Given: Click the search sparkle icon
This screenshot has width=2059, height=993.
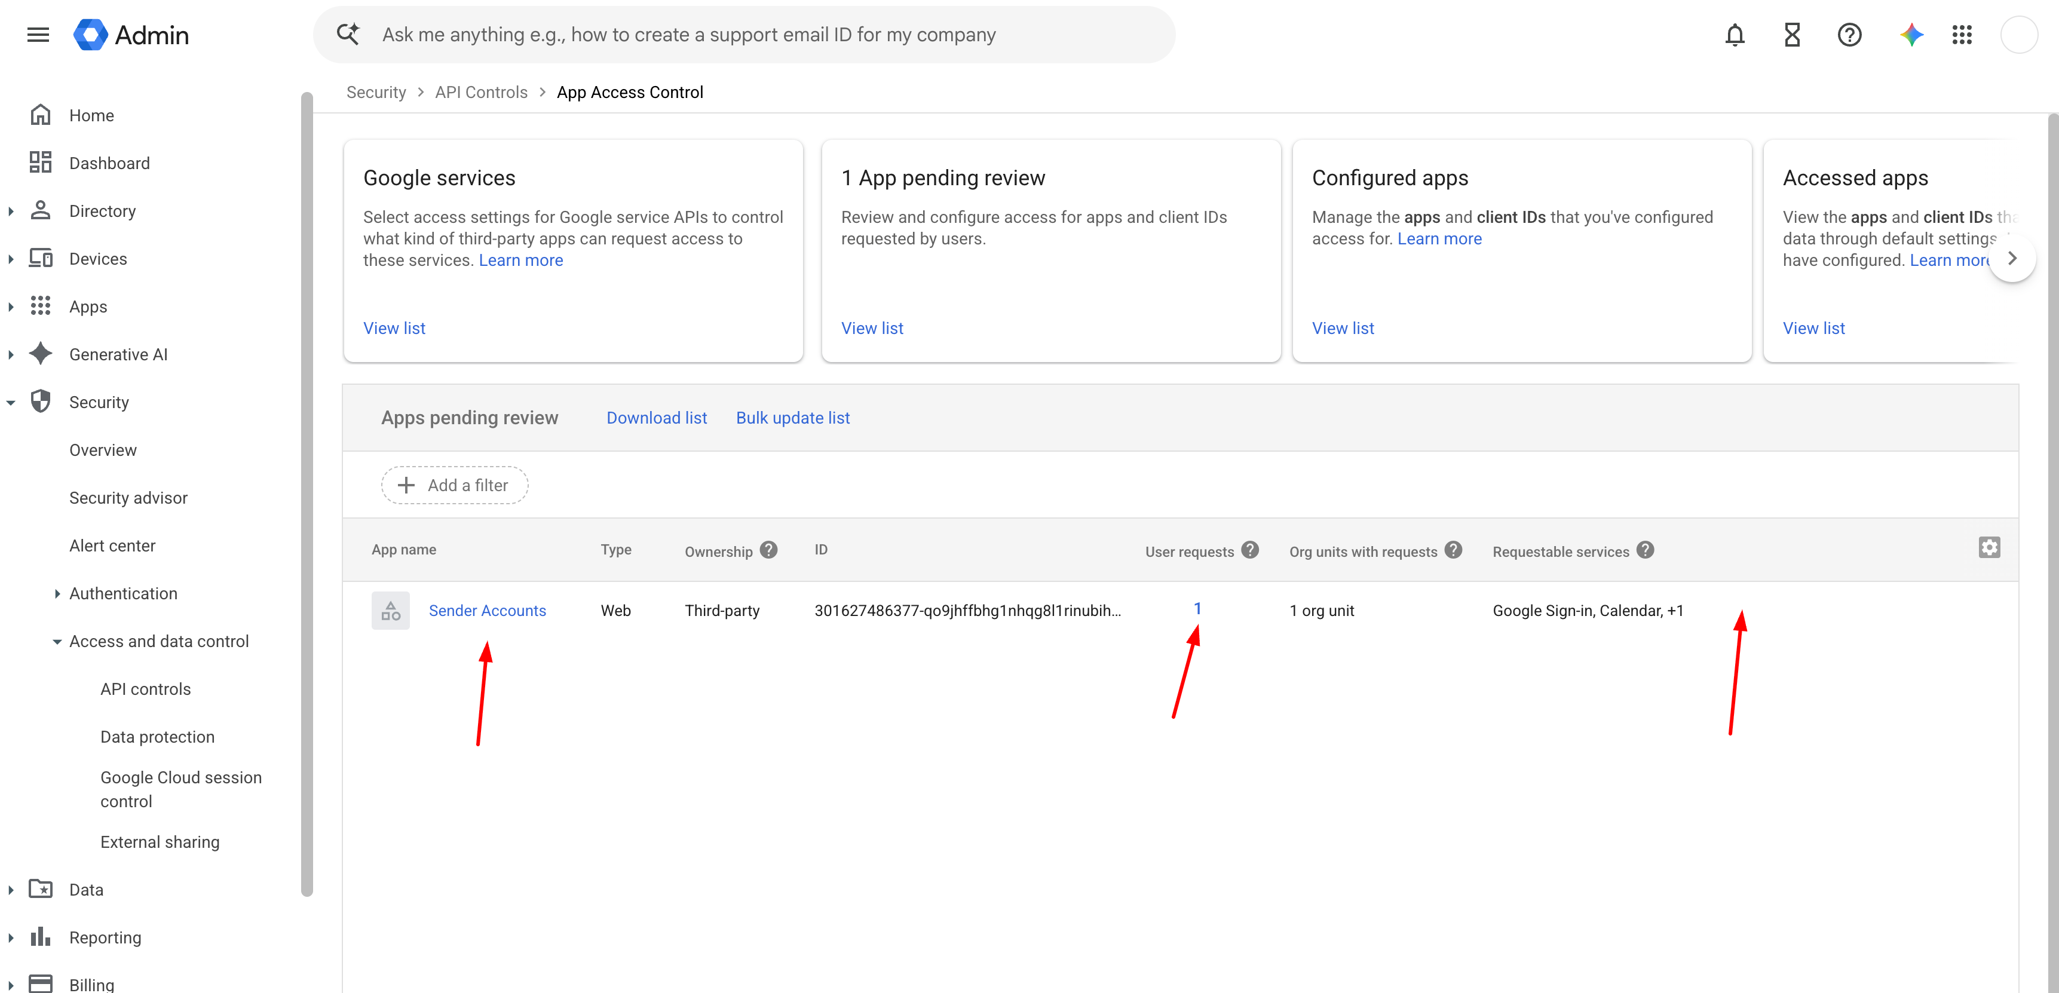Looking at the screenshot, I should click(x=348, y=35).
